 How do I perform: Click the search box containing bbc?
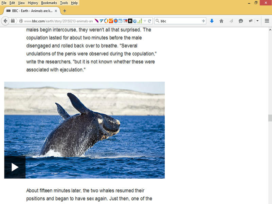(x=180, y=21)
